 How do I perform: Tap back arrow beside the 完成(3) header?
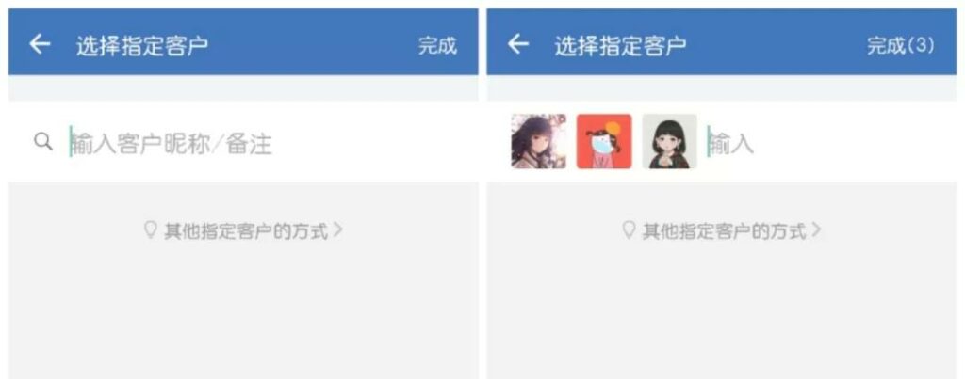pos(518,44)
